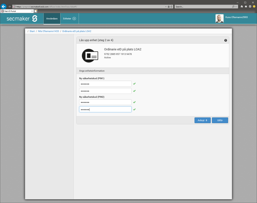Click the Utför button
257x203 pixels.
tap(220, 120)
